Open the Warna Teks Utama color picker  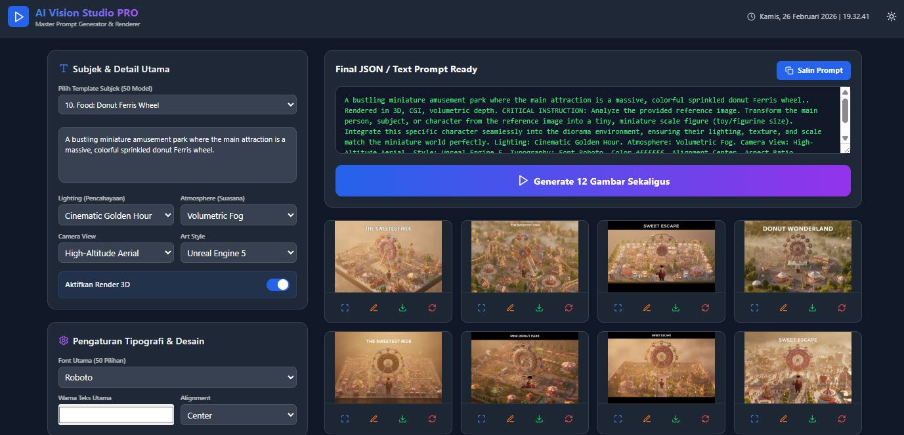pos(116,415)
